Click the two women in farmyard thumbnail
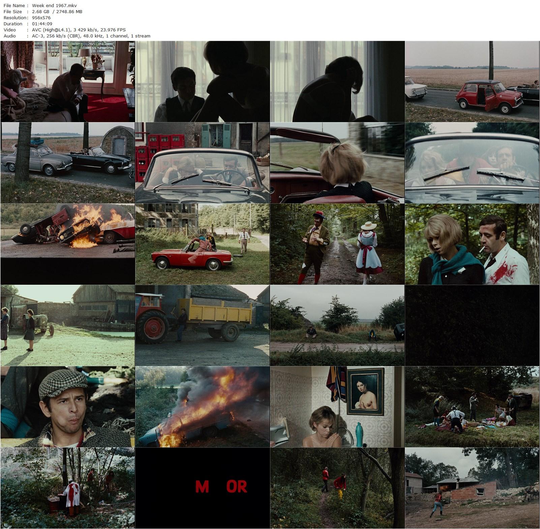The image size is (540, 529). tap(67, 325)
